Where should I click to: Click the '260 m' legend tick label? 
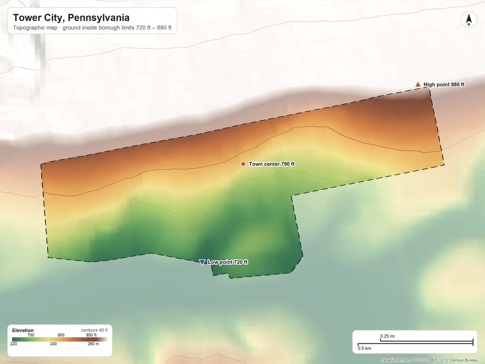point(93,344)
